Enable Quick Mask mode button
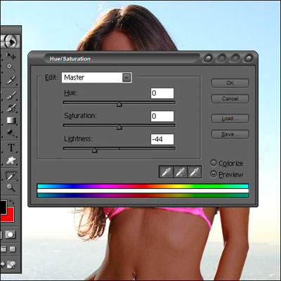 [11, 235]
